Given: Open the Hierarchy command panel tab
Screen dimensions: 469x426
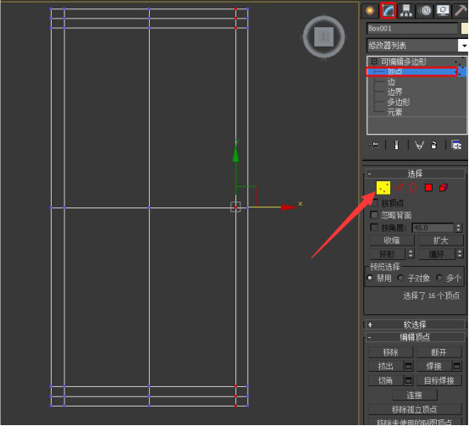Looking at the screenshot, I should click(406, 11).
